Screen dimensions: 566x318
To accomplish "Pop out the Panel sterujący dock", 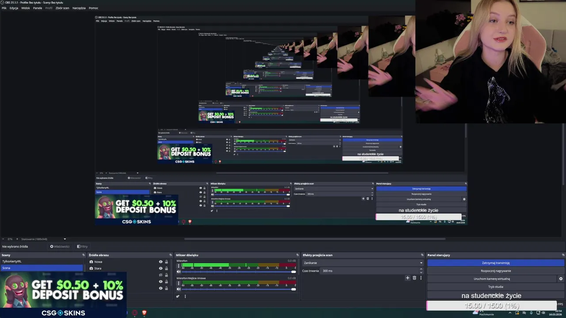I will pos(563,255).
